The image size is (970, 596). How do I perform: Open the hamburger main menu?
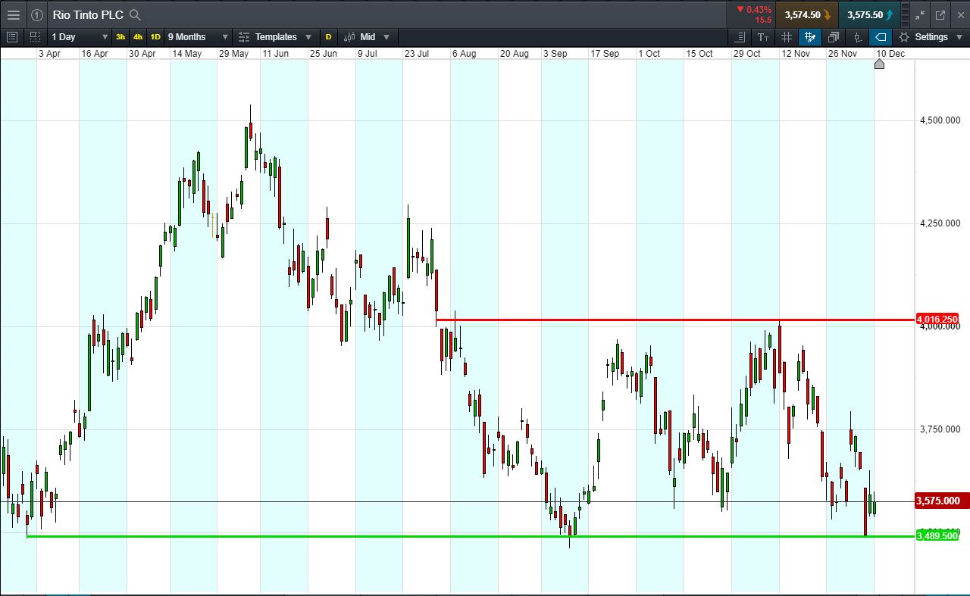[x=14, y=14]
